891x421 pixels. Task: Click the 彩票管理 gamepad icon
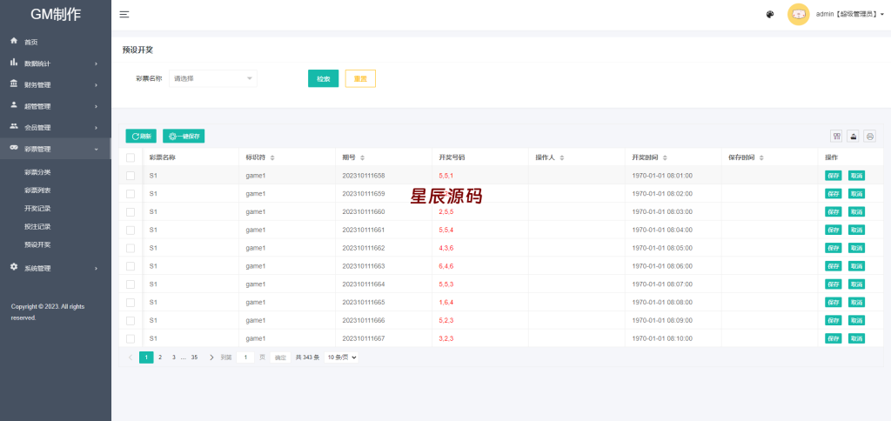coord(14,148)
